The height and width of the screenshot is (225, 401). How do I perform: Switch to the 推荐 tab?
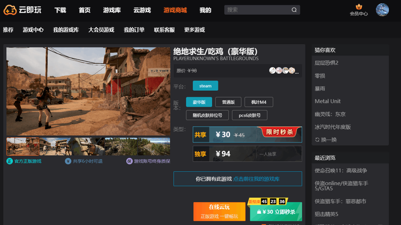point(8,30)
